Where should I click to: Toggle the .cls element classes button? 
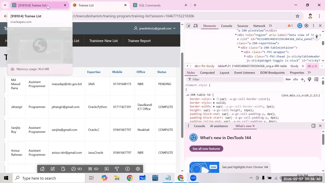[295, 80]
